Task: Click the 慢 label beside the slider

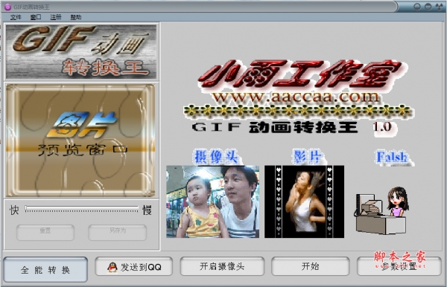Action: (147, 210)
